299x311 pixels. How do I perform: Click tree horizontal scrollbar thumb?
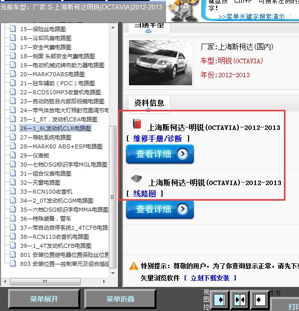pos(46,281)
